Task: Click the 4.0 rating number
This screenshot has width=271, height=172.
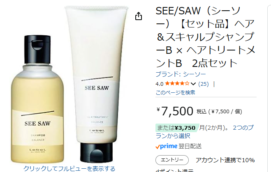Action: (159, 84)
